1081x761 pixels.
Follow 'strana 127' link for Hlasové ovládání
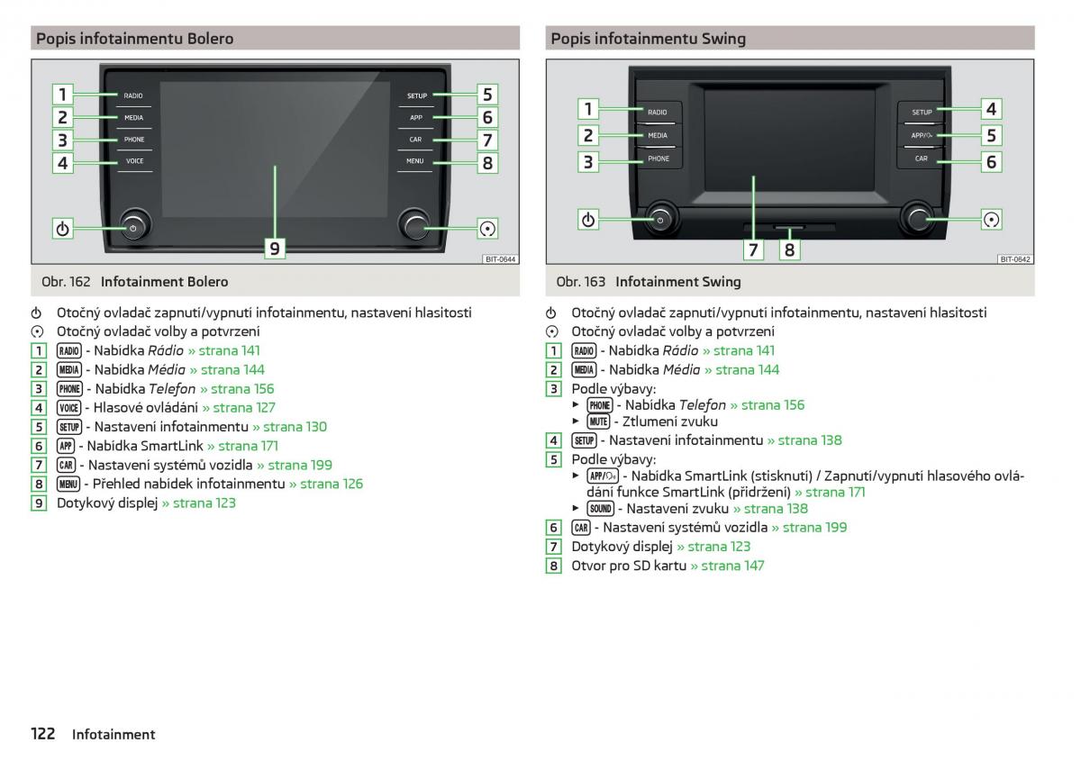click(238, 408)
